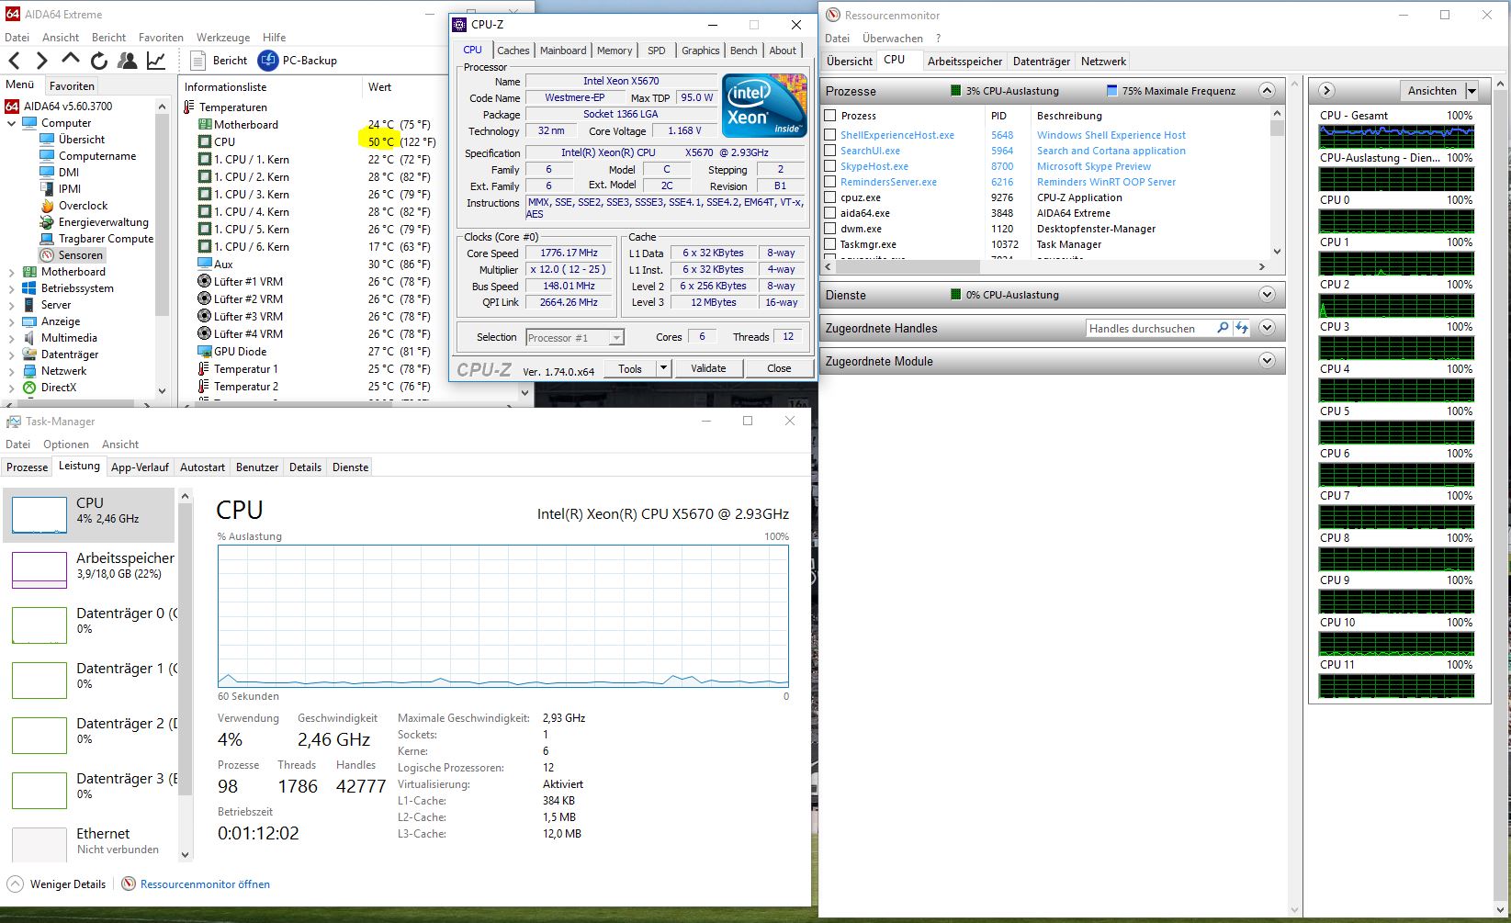Check the SkypeHost.exe process checkbox
The image size is (1511, 923).
(x=830, y=166)
